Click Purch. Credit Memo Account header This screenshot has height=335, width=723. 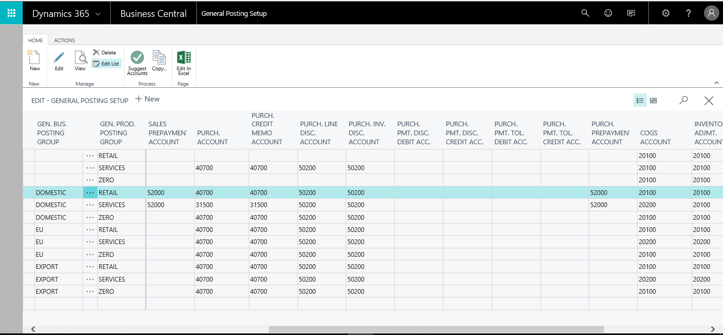coord(267,128)
